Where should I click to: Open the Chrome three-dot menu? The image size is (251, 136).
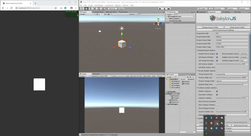pyautogui.click(x=76, y=8)
